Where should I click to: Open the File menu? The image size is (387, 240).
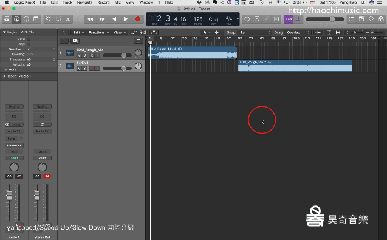tap(43, 2)
